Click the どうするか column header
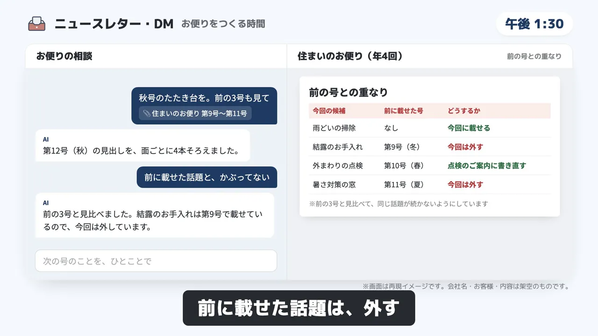Viewport: 598px width, 336px height. pos(464,111)
